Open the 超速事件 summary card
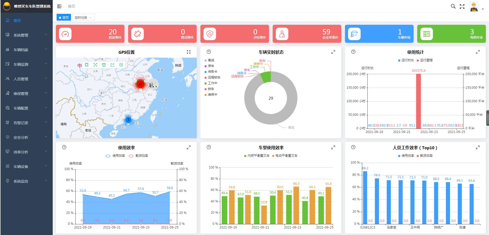The image size is (489, 235). [90, 34]
